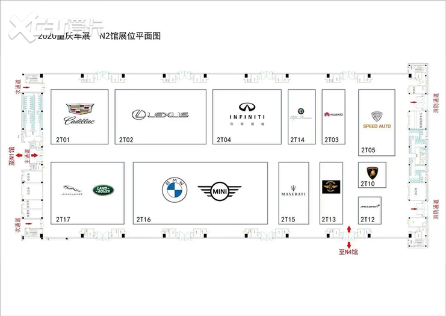Click the 消防通道 label near booth 2T12
This screenshot has height=316, width=446.
point(436,209)
